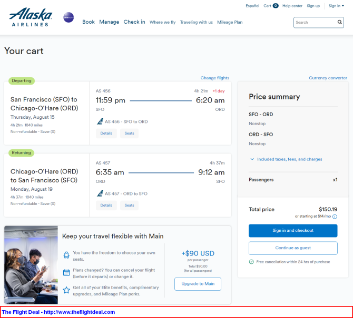Image resolution: width=353 pixels, height=318 pixels.
Task: Click the Passengers x1 row
Action: [293, 180]
